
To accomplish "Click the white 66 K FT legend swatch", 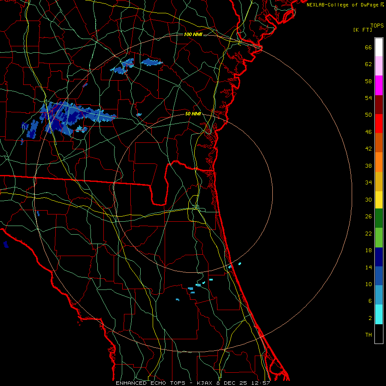I will [x=379, y=47].
